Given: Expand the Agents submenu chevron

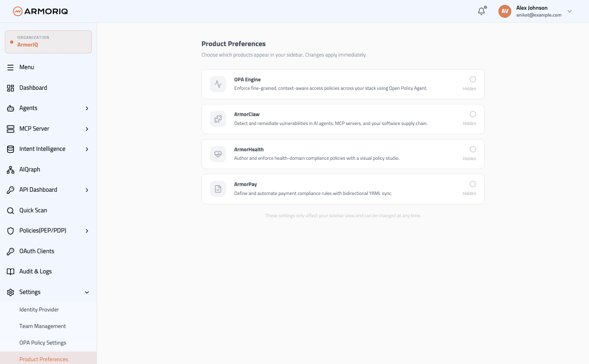Looking at the screenshot, I should tap(87, 108).
